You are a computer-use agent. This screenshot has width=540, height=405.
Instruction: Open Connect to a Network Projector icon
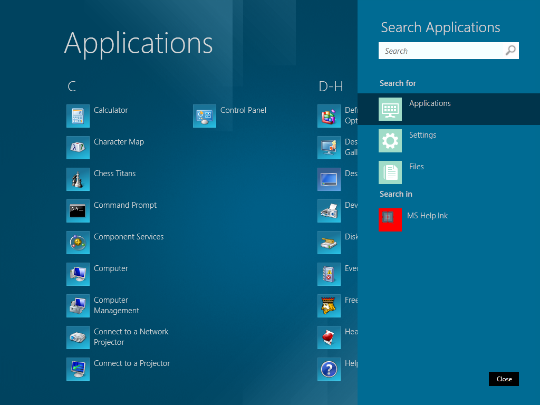78,338
